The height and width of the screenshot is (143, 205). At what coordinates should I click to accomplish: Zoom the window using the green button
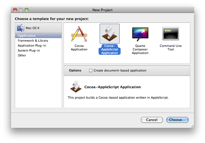coord(26,10)
